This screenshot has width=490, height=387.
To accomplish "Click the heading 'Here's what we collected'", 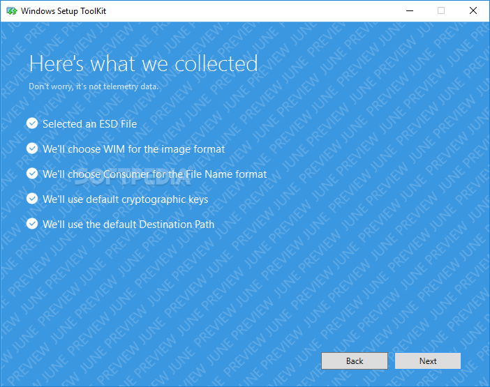I will [143, 63].
